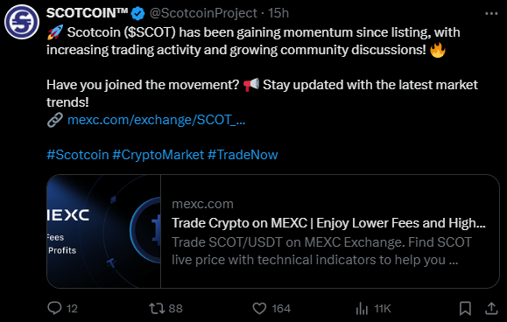This screenshot has width=507, height=322.
Task: Like the tweet with the heart icon
Action: point(259,308)
